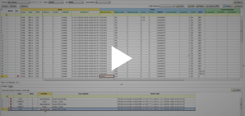Toggle the Bulk checkbox
The width and height of the screenshot is (245, 116).
click(32, 2)
